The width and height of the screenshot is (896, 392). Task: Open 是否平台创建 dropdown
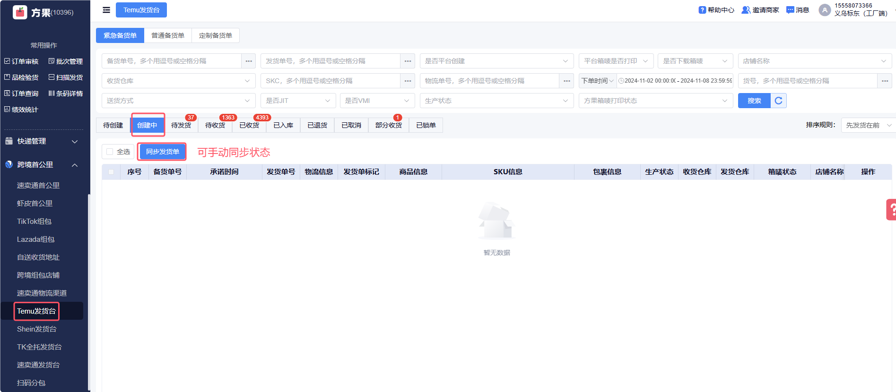[496, 61]
